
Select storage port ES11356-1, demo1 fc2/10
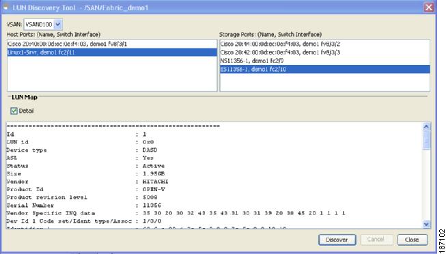coord(324,69)
